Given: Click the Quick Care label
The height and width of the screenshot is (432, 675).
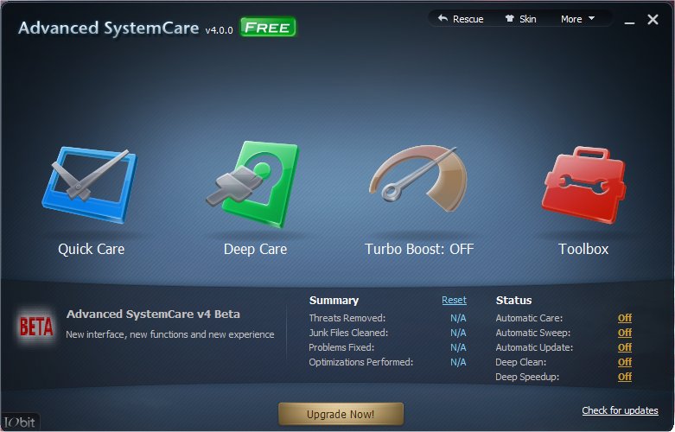Looking at the screenshot, I should 92,249.
